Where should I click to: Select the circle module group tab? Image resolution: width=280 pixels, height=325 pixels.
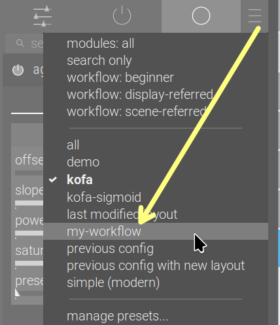click(201, 16)
